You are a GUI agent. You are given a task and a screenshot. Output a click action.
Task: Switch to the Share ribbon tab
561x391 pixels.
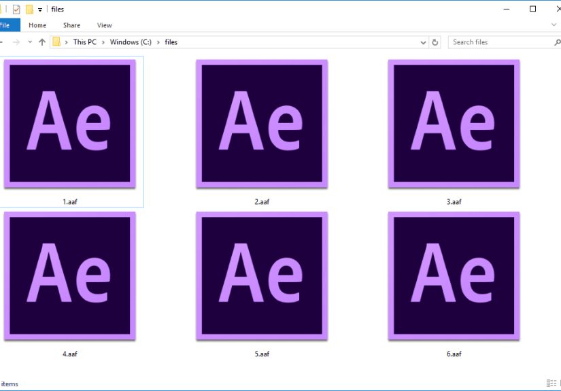coord(71,25)
